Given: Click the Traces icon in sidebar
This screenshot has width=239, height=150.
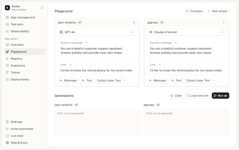Looking at the screenshot, I should click(7, 72).
